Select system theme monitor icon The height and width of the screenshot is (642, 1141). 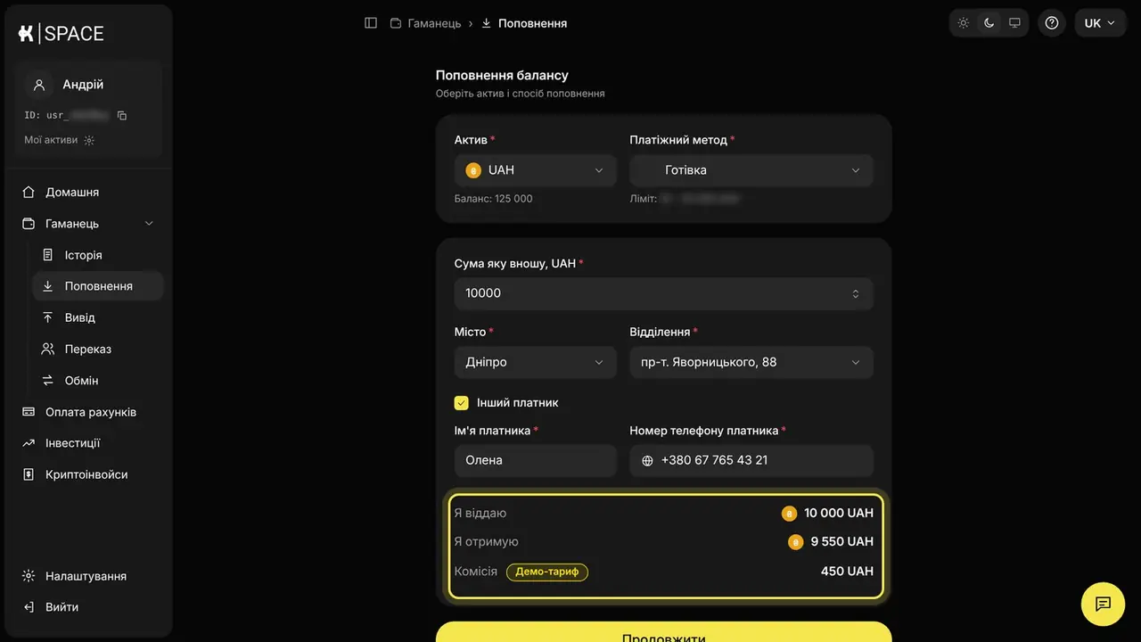[1014, 23]
